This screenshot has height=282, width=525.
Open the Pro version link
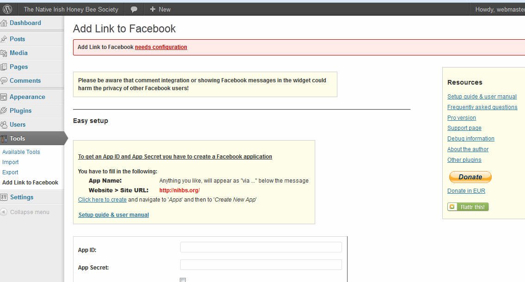[461, 118]
